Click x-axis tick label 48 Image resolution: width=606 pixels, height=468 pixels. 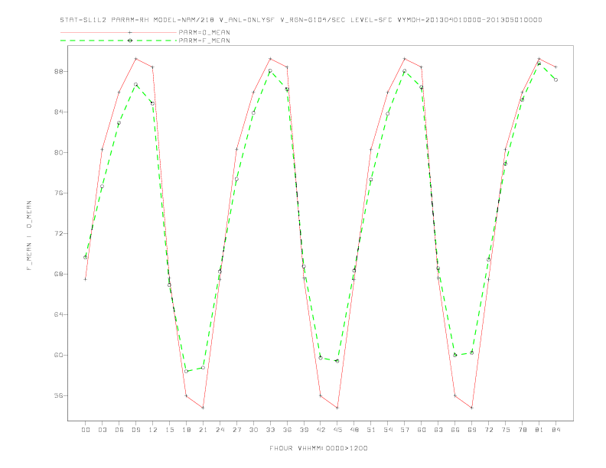pos(354,430)
